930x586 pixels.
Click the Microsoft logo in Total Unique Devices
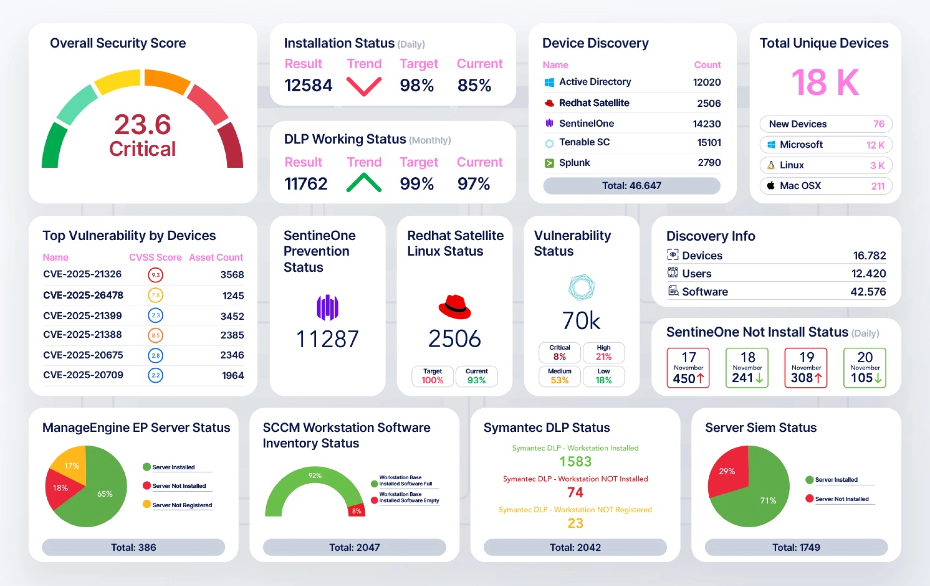[771, 145]
